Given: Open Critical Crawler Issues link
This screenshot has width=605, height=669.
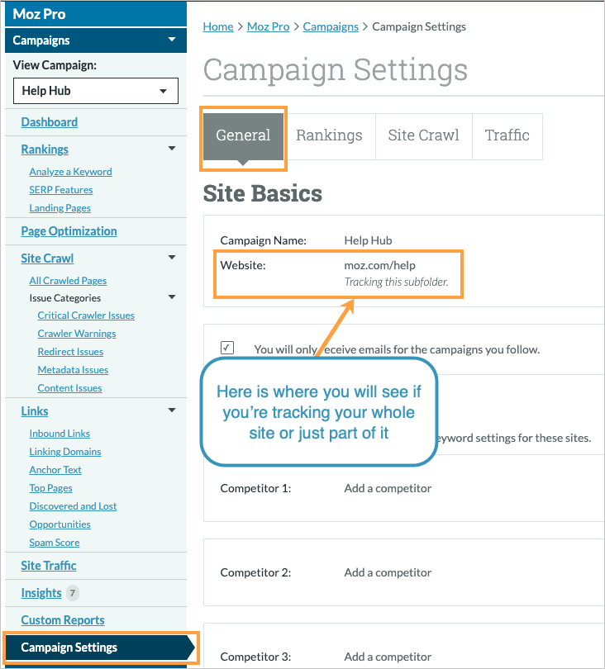Looking at the screenshot, I should tap(86, 316).
